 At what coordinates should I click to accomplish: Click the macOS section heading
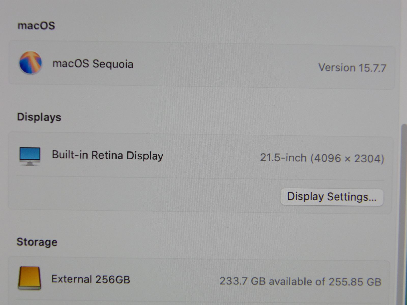(36, 26)
